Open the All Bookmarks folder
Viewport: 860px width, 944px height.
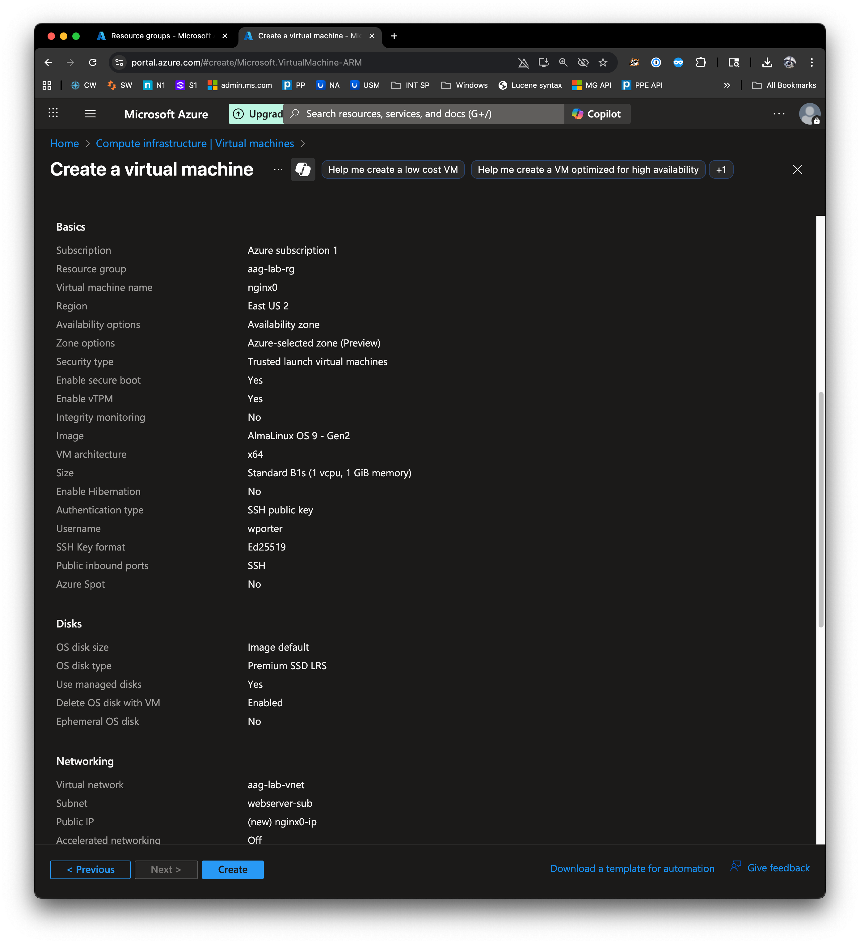point(784,85)
